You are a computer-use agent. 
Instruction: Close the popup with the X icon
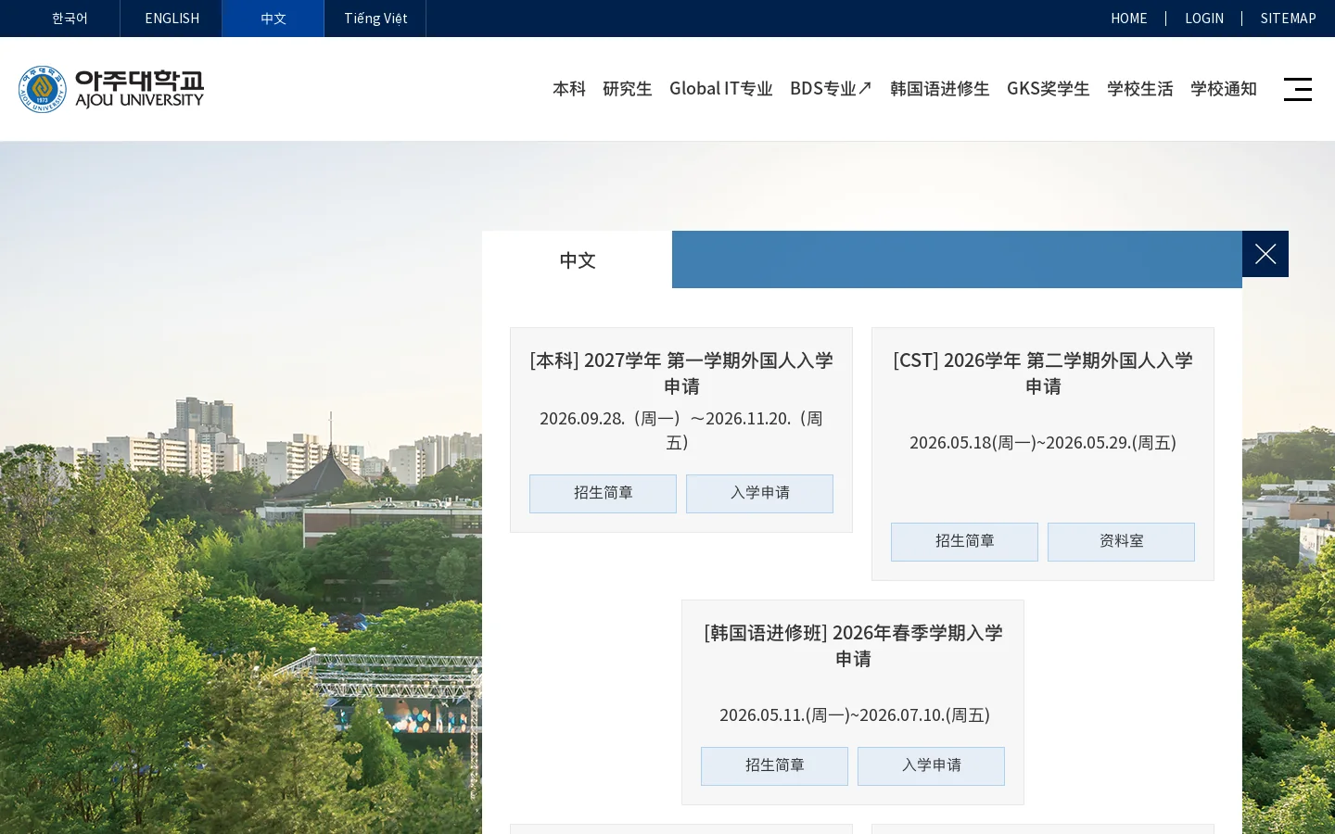pos(1265,254)
